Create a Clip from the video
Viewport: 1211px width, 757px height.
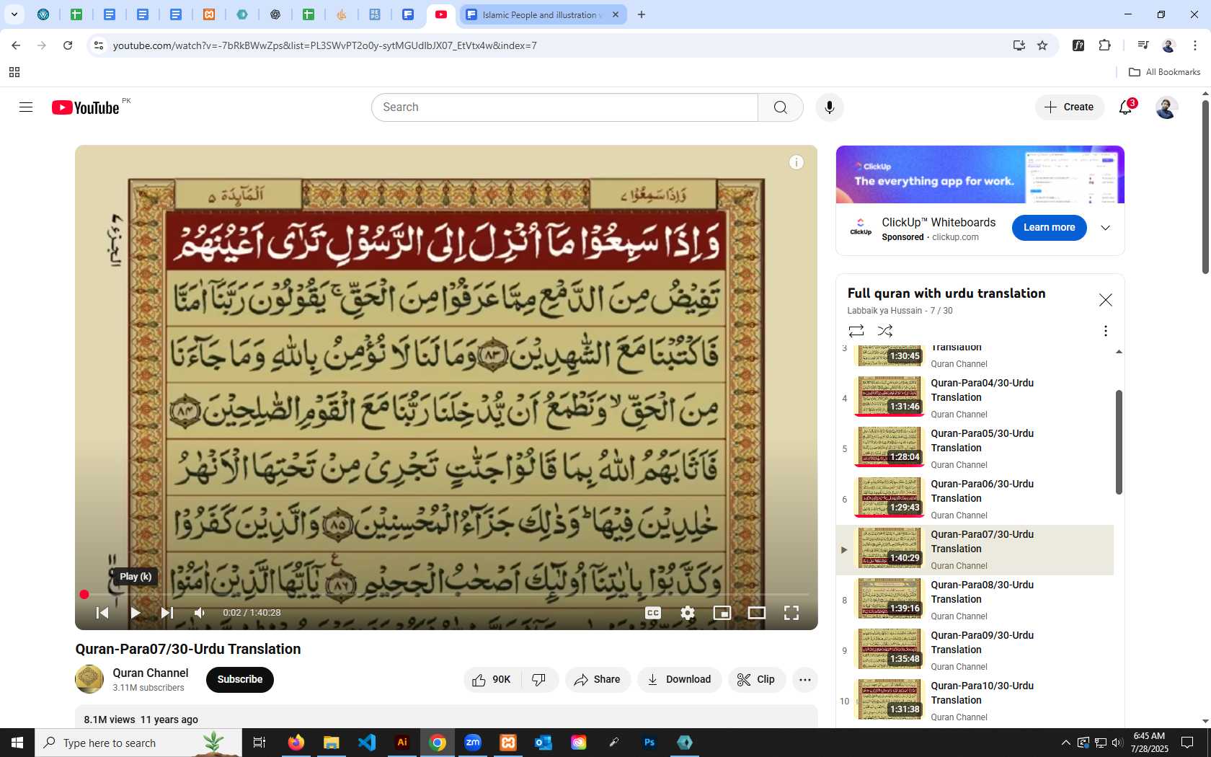click(x=756, y=680)
